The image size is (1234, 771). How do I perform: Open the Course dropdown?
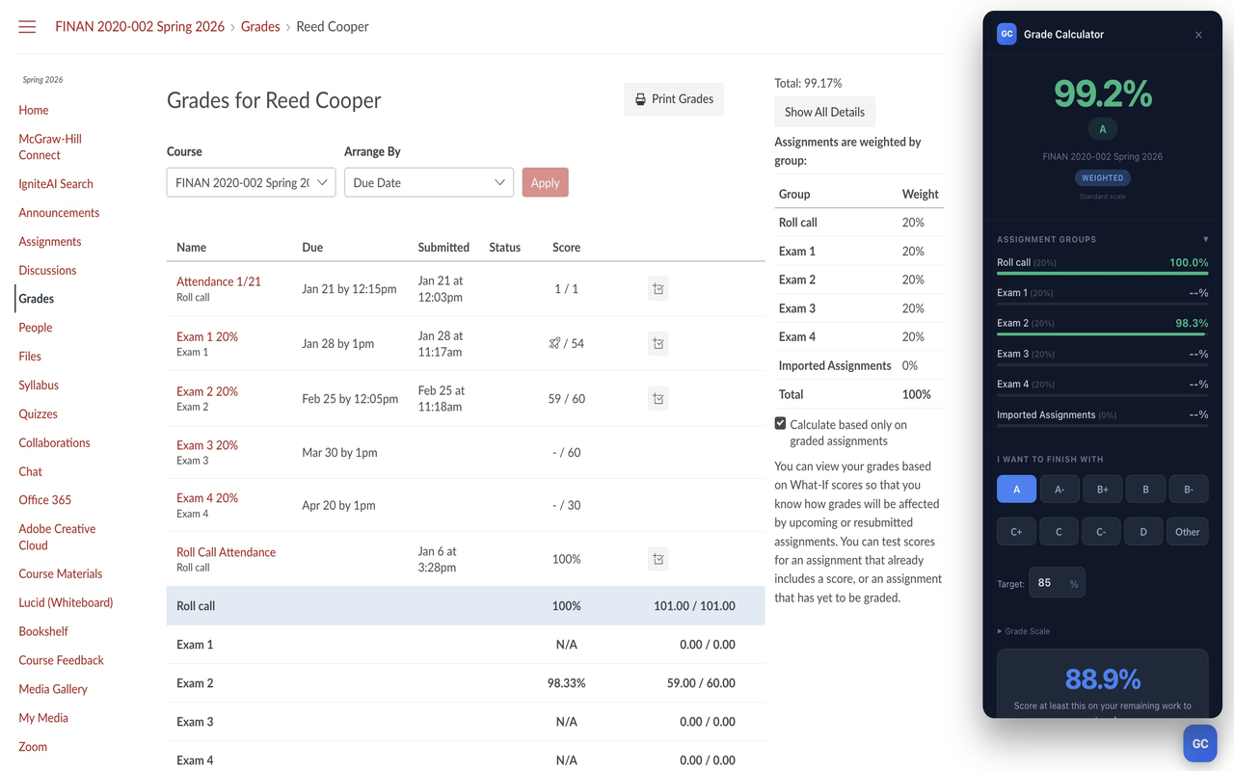tap(251, 182)
